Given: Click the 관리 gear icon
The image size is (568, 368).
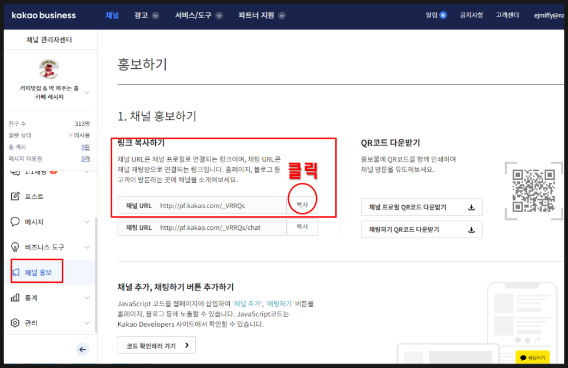Looking at the screenshot, I should click(x=15, y=323).
